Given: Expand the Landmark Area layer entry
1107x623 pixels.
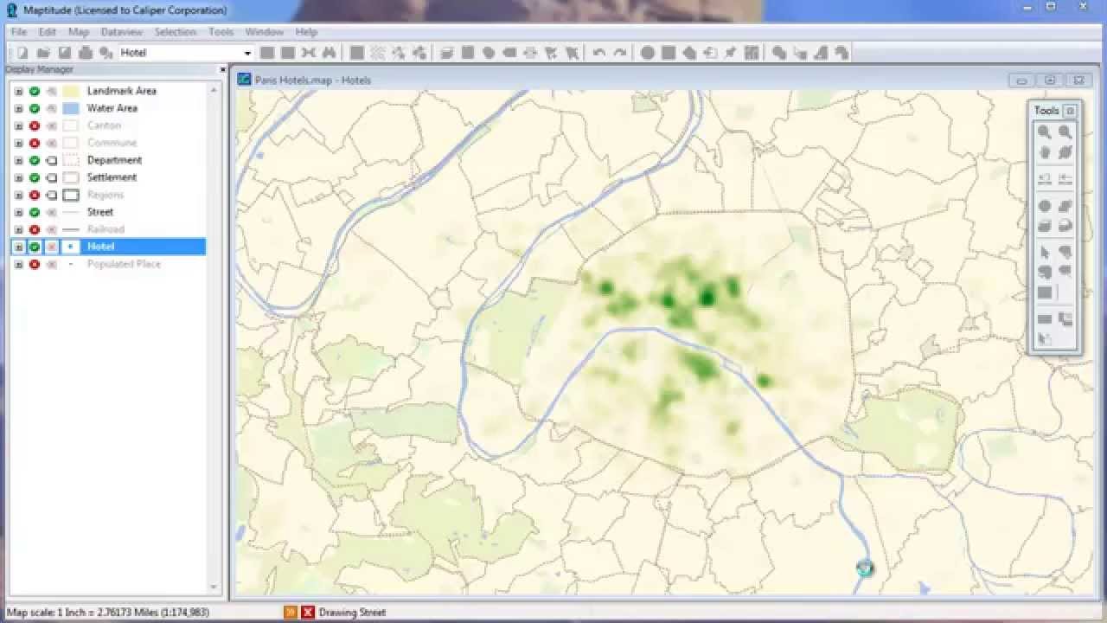Looking at the screenshot, I should tap(19, 91).
